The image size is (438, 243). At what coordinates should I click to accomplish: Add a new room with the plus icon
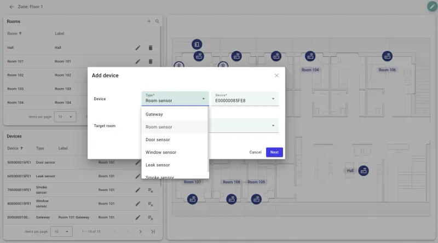coord(149,21)
